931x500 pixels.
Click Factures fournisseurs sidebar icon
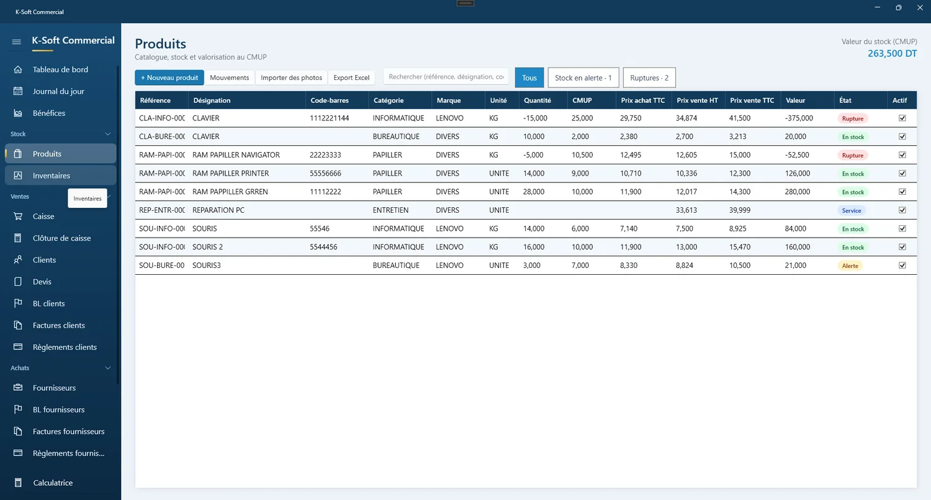coord(18,431)
